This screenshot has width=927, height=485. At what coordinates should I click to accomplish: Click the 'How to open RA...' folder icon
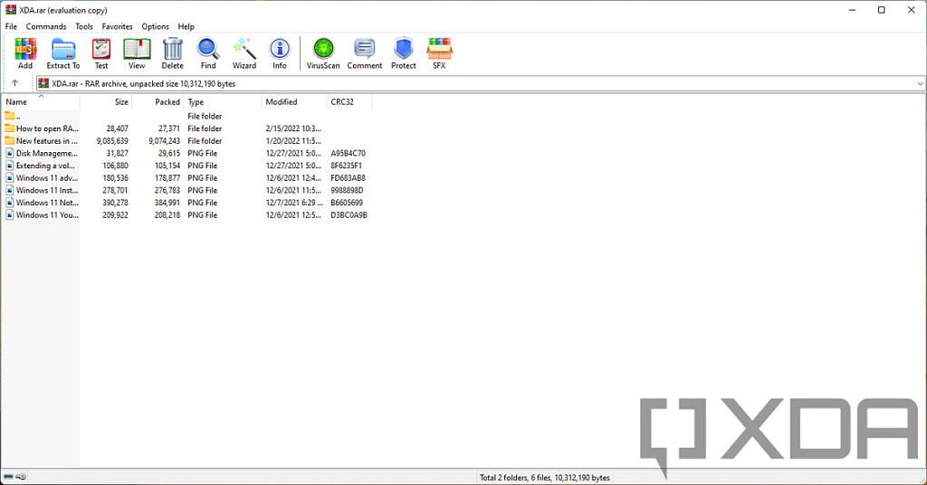coord(9,128)
